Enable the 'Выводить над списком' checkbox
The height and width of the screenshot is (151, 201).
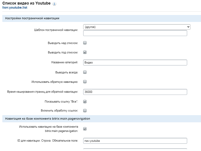(x=85, y=43)
